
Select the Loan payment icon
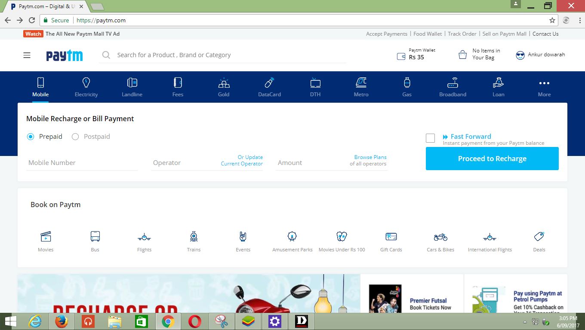click(x=499, y=82)
